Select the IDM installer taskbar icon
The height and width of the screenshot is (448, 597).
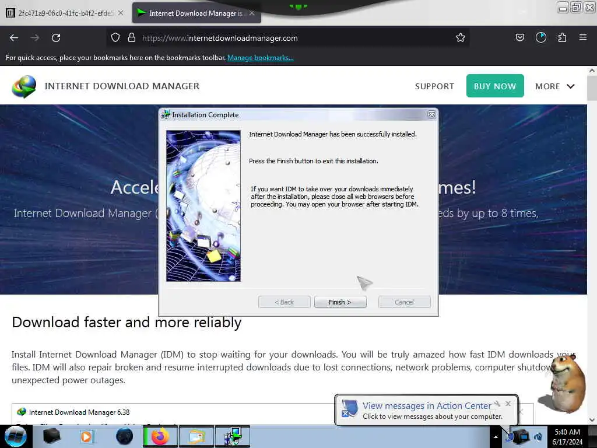233,436
